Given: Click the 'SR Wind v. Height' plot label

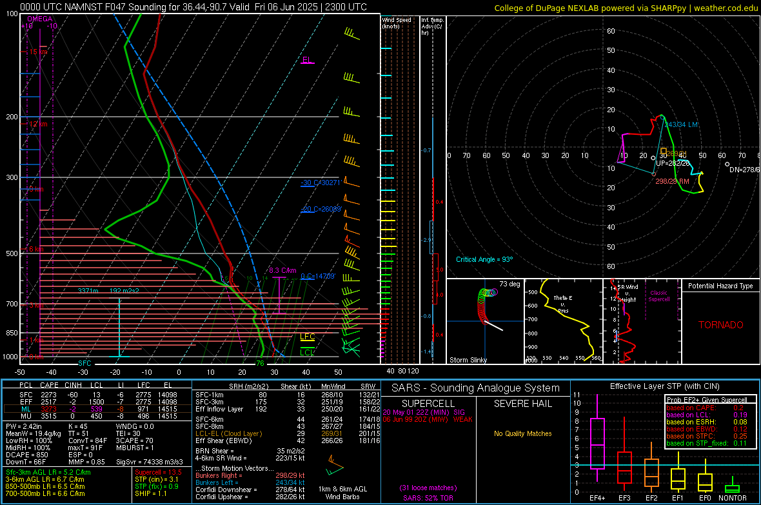Looking at the screenshot, I should tap(628, 293).
